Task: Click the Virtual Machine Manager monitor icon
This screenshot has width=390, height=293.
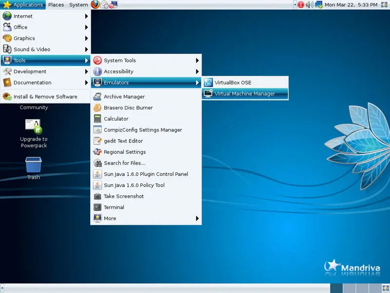Action: pyautogui.click(x=208, y=93)
